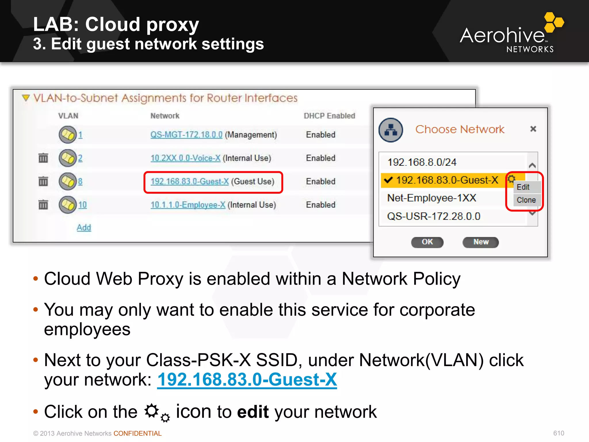The height and width of the screenshot is (442, 589).
Task: Open 10.2XX.0.0-Voice-X network link
Action: pos(186,158)
